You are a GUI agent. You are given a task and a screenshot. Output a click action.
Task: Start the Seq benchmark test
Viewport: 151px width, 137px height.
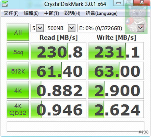18,51
